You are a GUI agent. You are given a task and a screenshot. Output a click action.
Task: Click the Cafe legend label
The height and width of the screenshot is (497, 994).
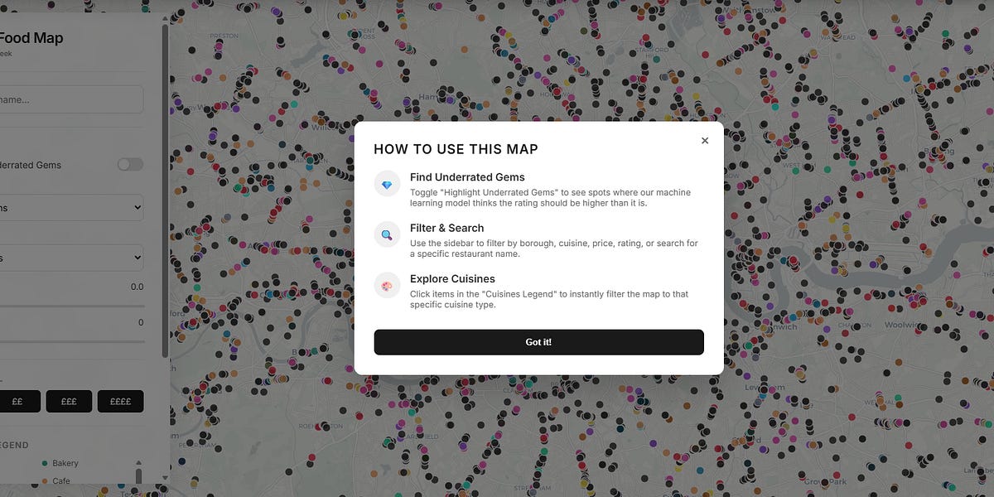(61, 481)
